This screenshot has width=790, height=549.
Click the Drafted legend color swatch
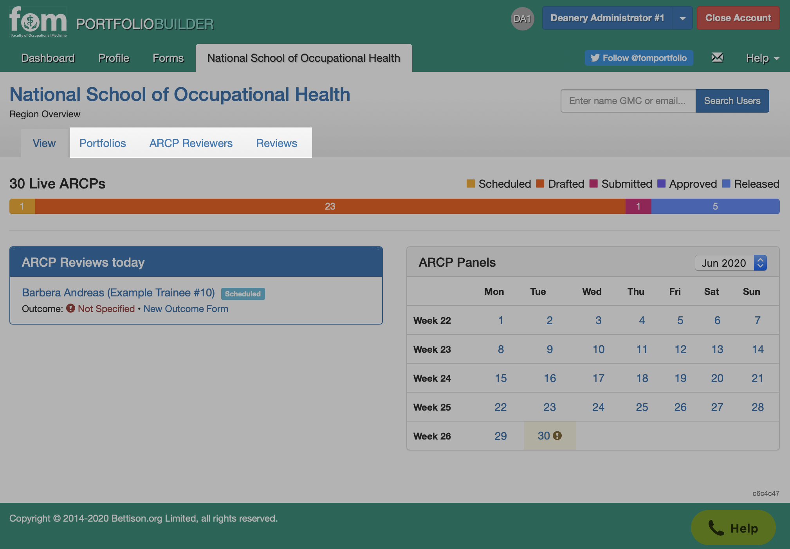coord(540,183)
